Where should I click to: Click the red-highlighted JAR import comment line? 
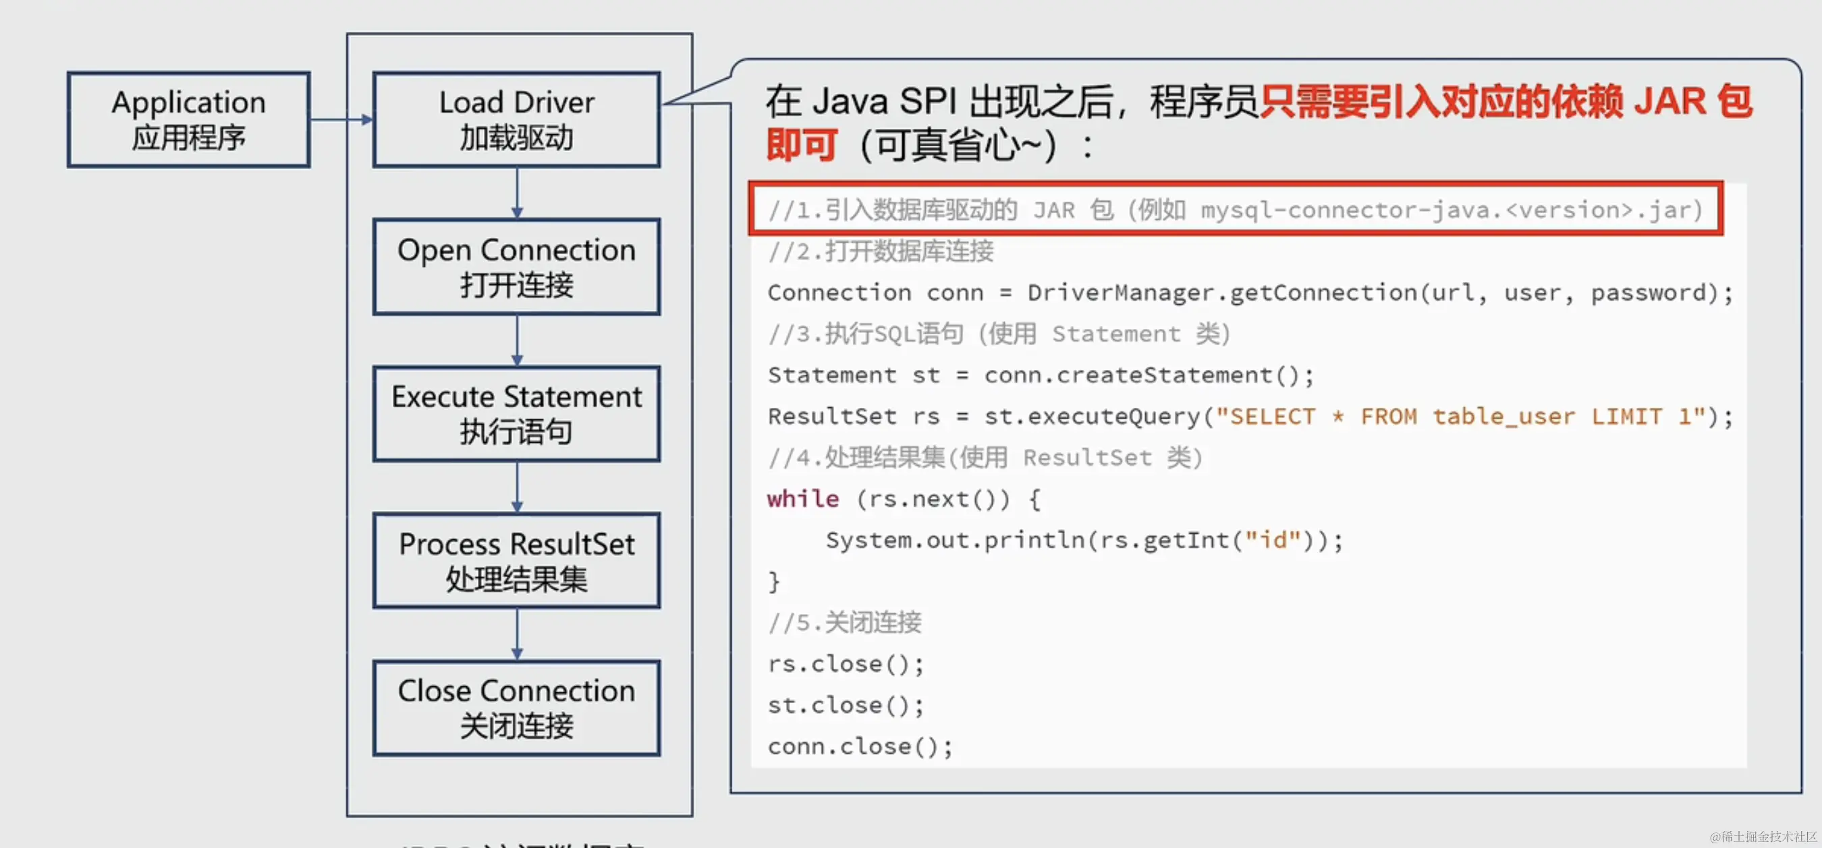(x=1235, y=210)
